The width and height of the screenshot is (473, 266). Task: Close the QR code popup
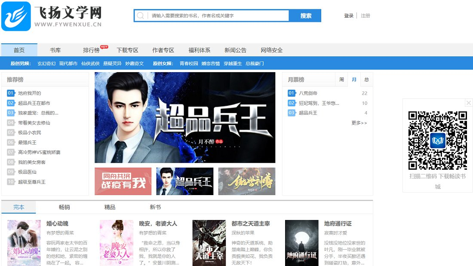tap(469, 103)
